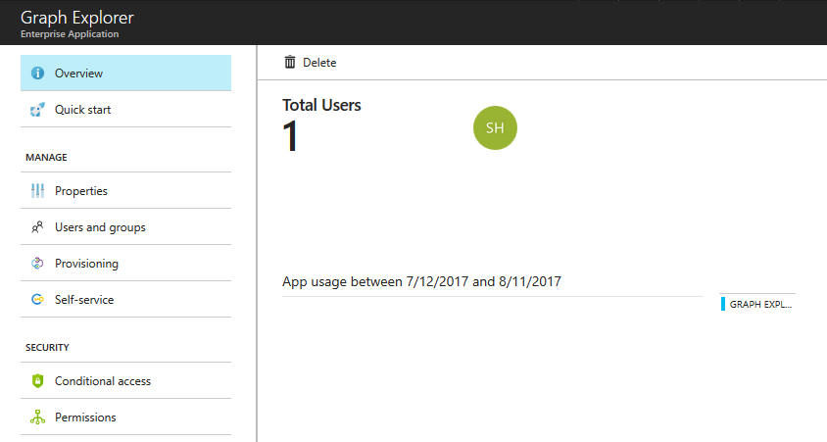Click the Quick start rocket icon

(37, 109)
